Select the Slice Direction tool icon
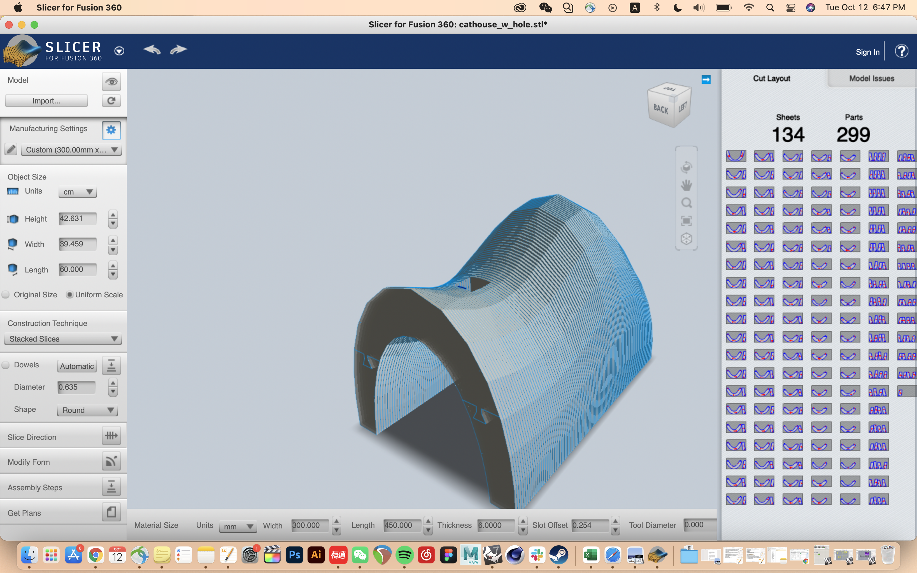 click(x=111, y=436)
